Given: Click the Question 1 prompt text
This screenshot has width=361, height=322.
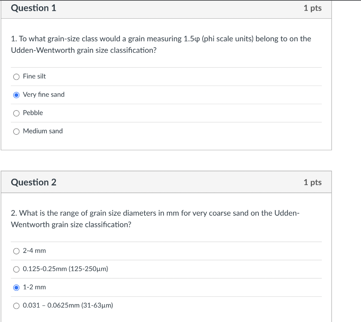Looking at the screenshot, I should click(x=160, y=44).
